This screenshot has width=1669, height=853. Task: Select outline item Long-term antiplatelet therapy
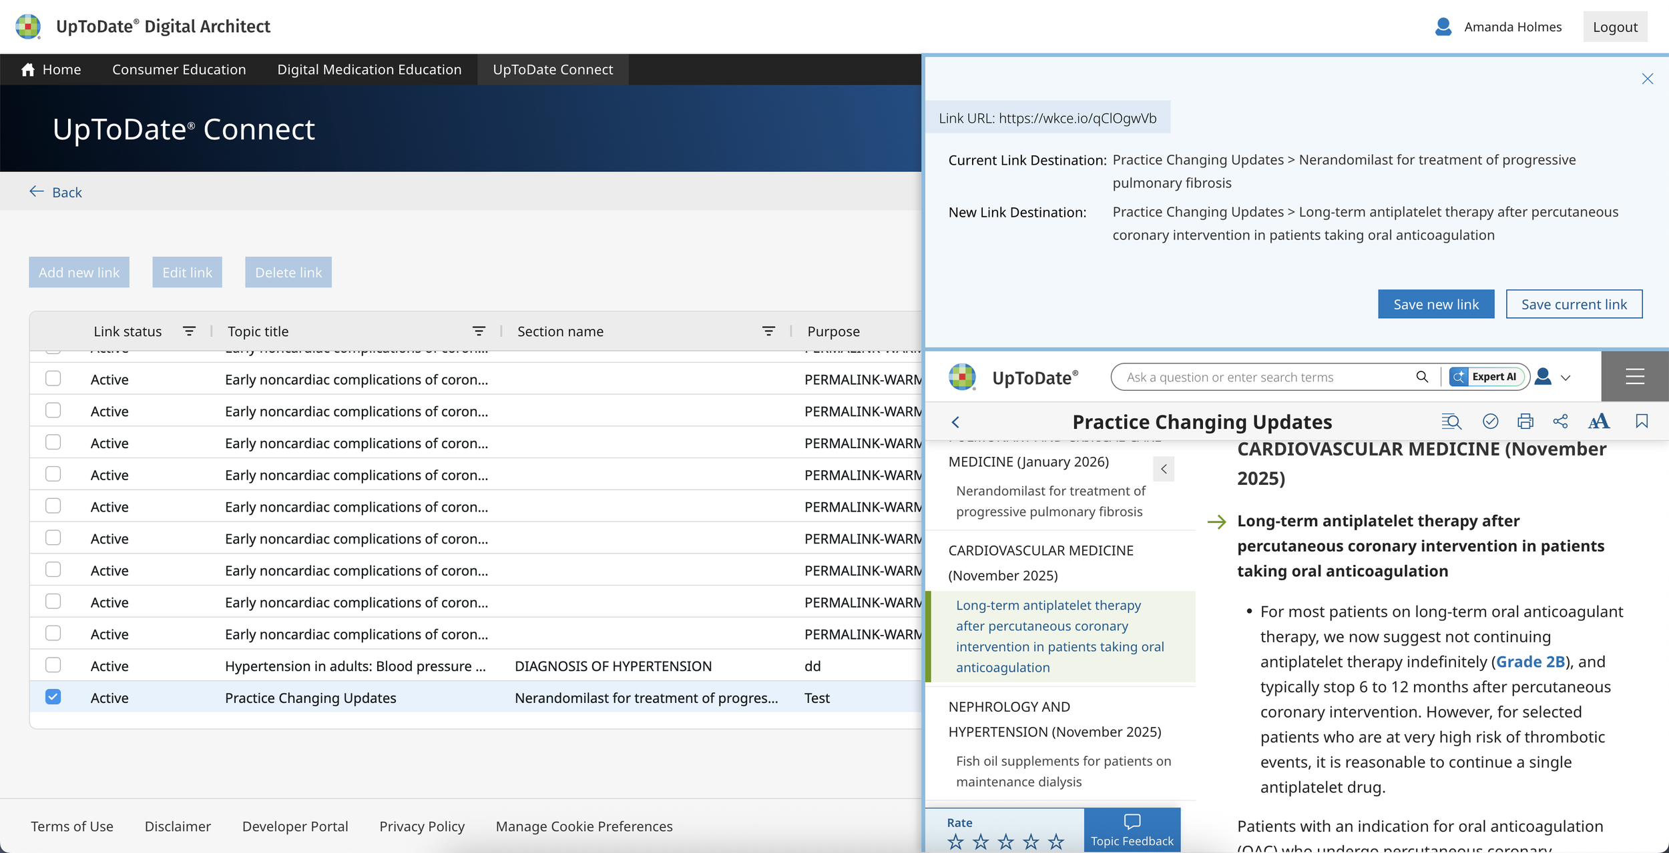pyautogui.click(x=1060, y=636)
